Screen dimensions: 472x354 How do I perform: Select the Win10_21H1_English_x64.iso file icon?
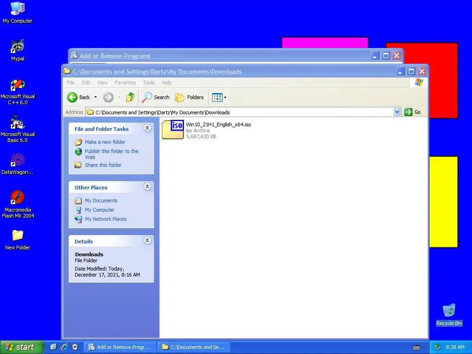173,130
